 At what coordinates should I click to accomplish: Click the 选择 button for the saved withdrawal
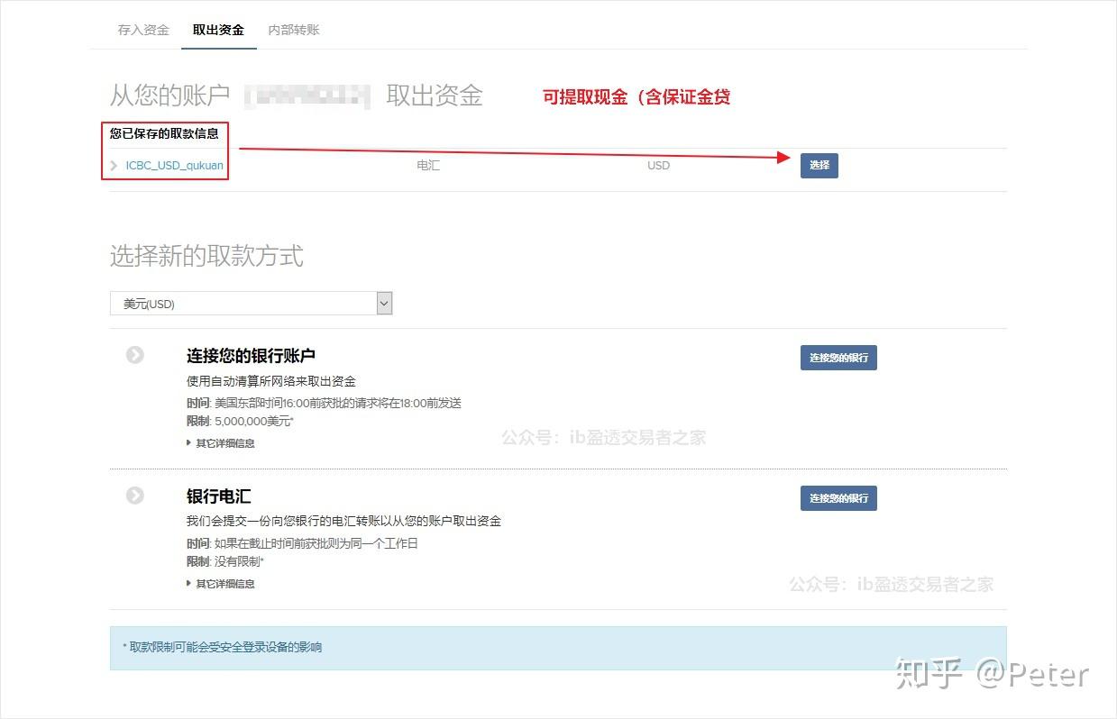(x=819, y=166)
